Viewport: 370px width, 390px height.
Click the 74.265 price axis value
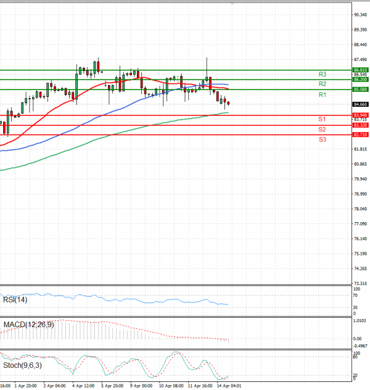(360, 268)
